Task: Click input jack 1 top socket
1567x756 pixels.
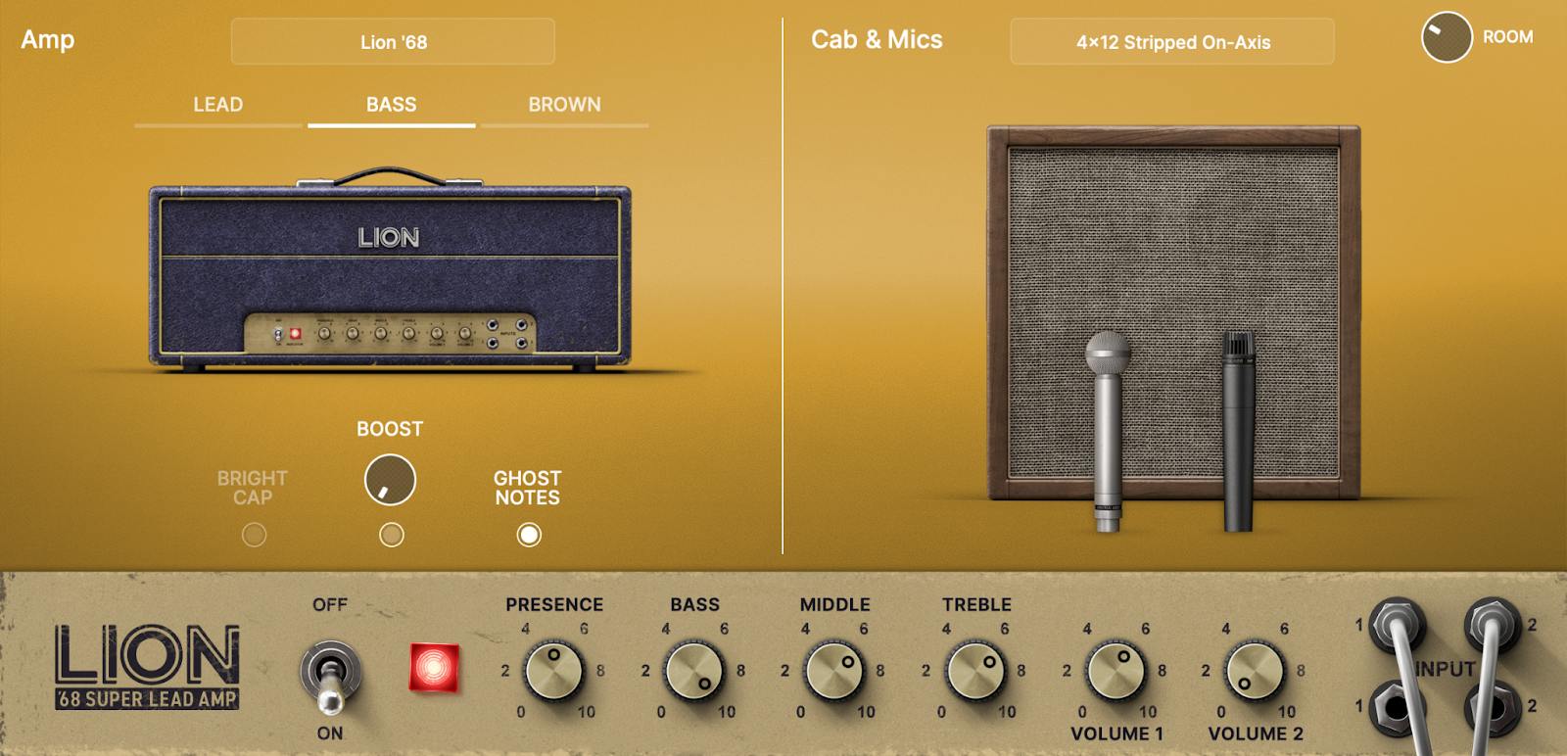Action: point(1395,623)
